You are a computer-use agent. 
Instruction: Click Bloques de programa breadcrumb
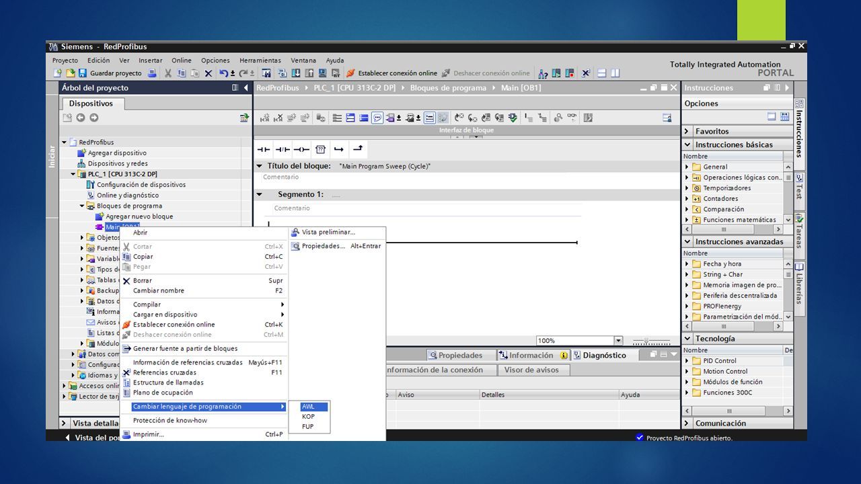click(448, 88)
